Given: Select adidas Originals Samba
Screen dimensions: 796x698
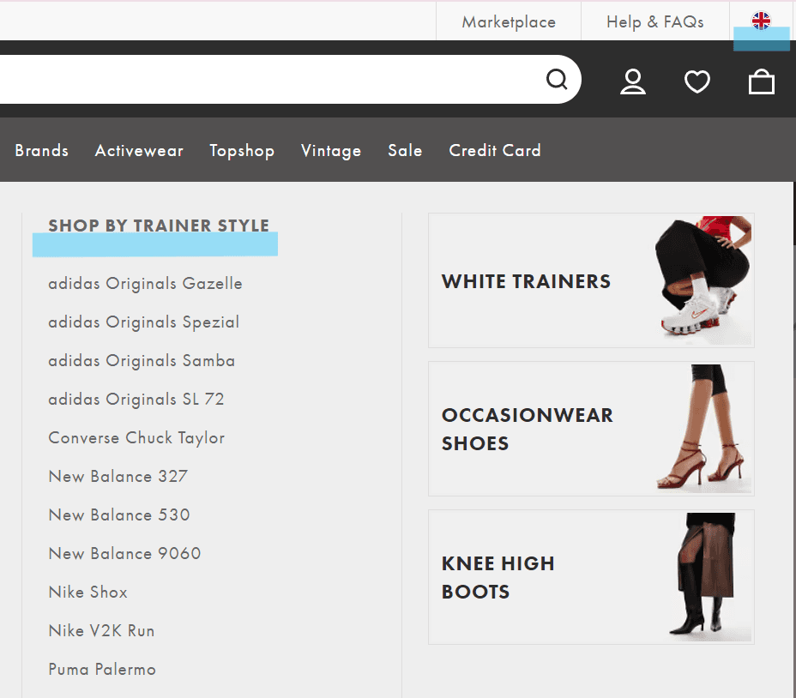Looking at the screenshot, I should coord(142,360).
